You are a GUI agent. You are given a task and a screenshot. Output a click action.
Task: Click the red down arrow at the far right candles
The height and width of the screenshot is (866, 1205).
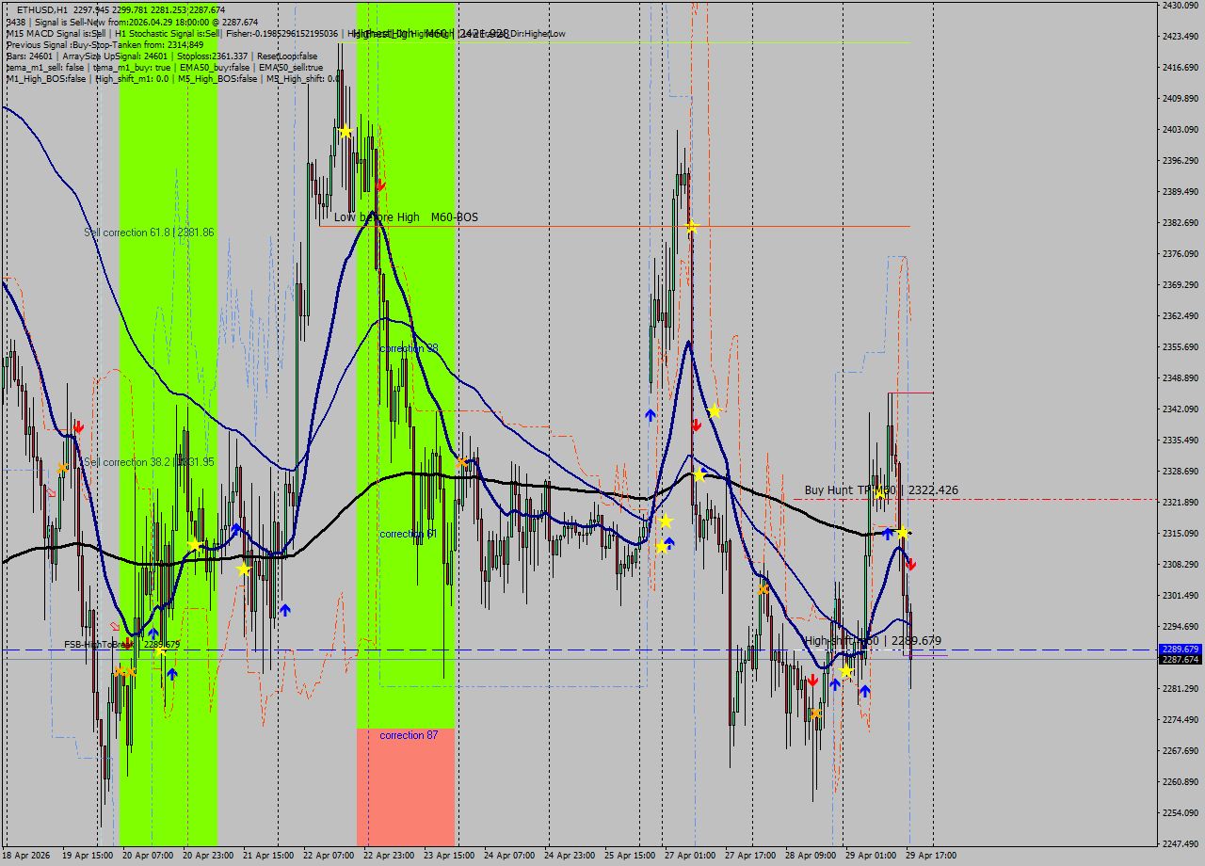[x=909, y=565]
